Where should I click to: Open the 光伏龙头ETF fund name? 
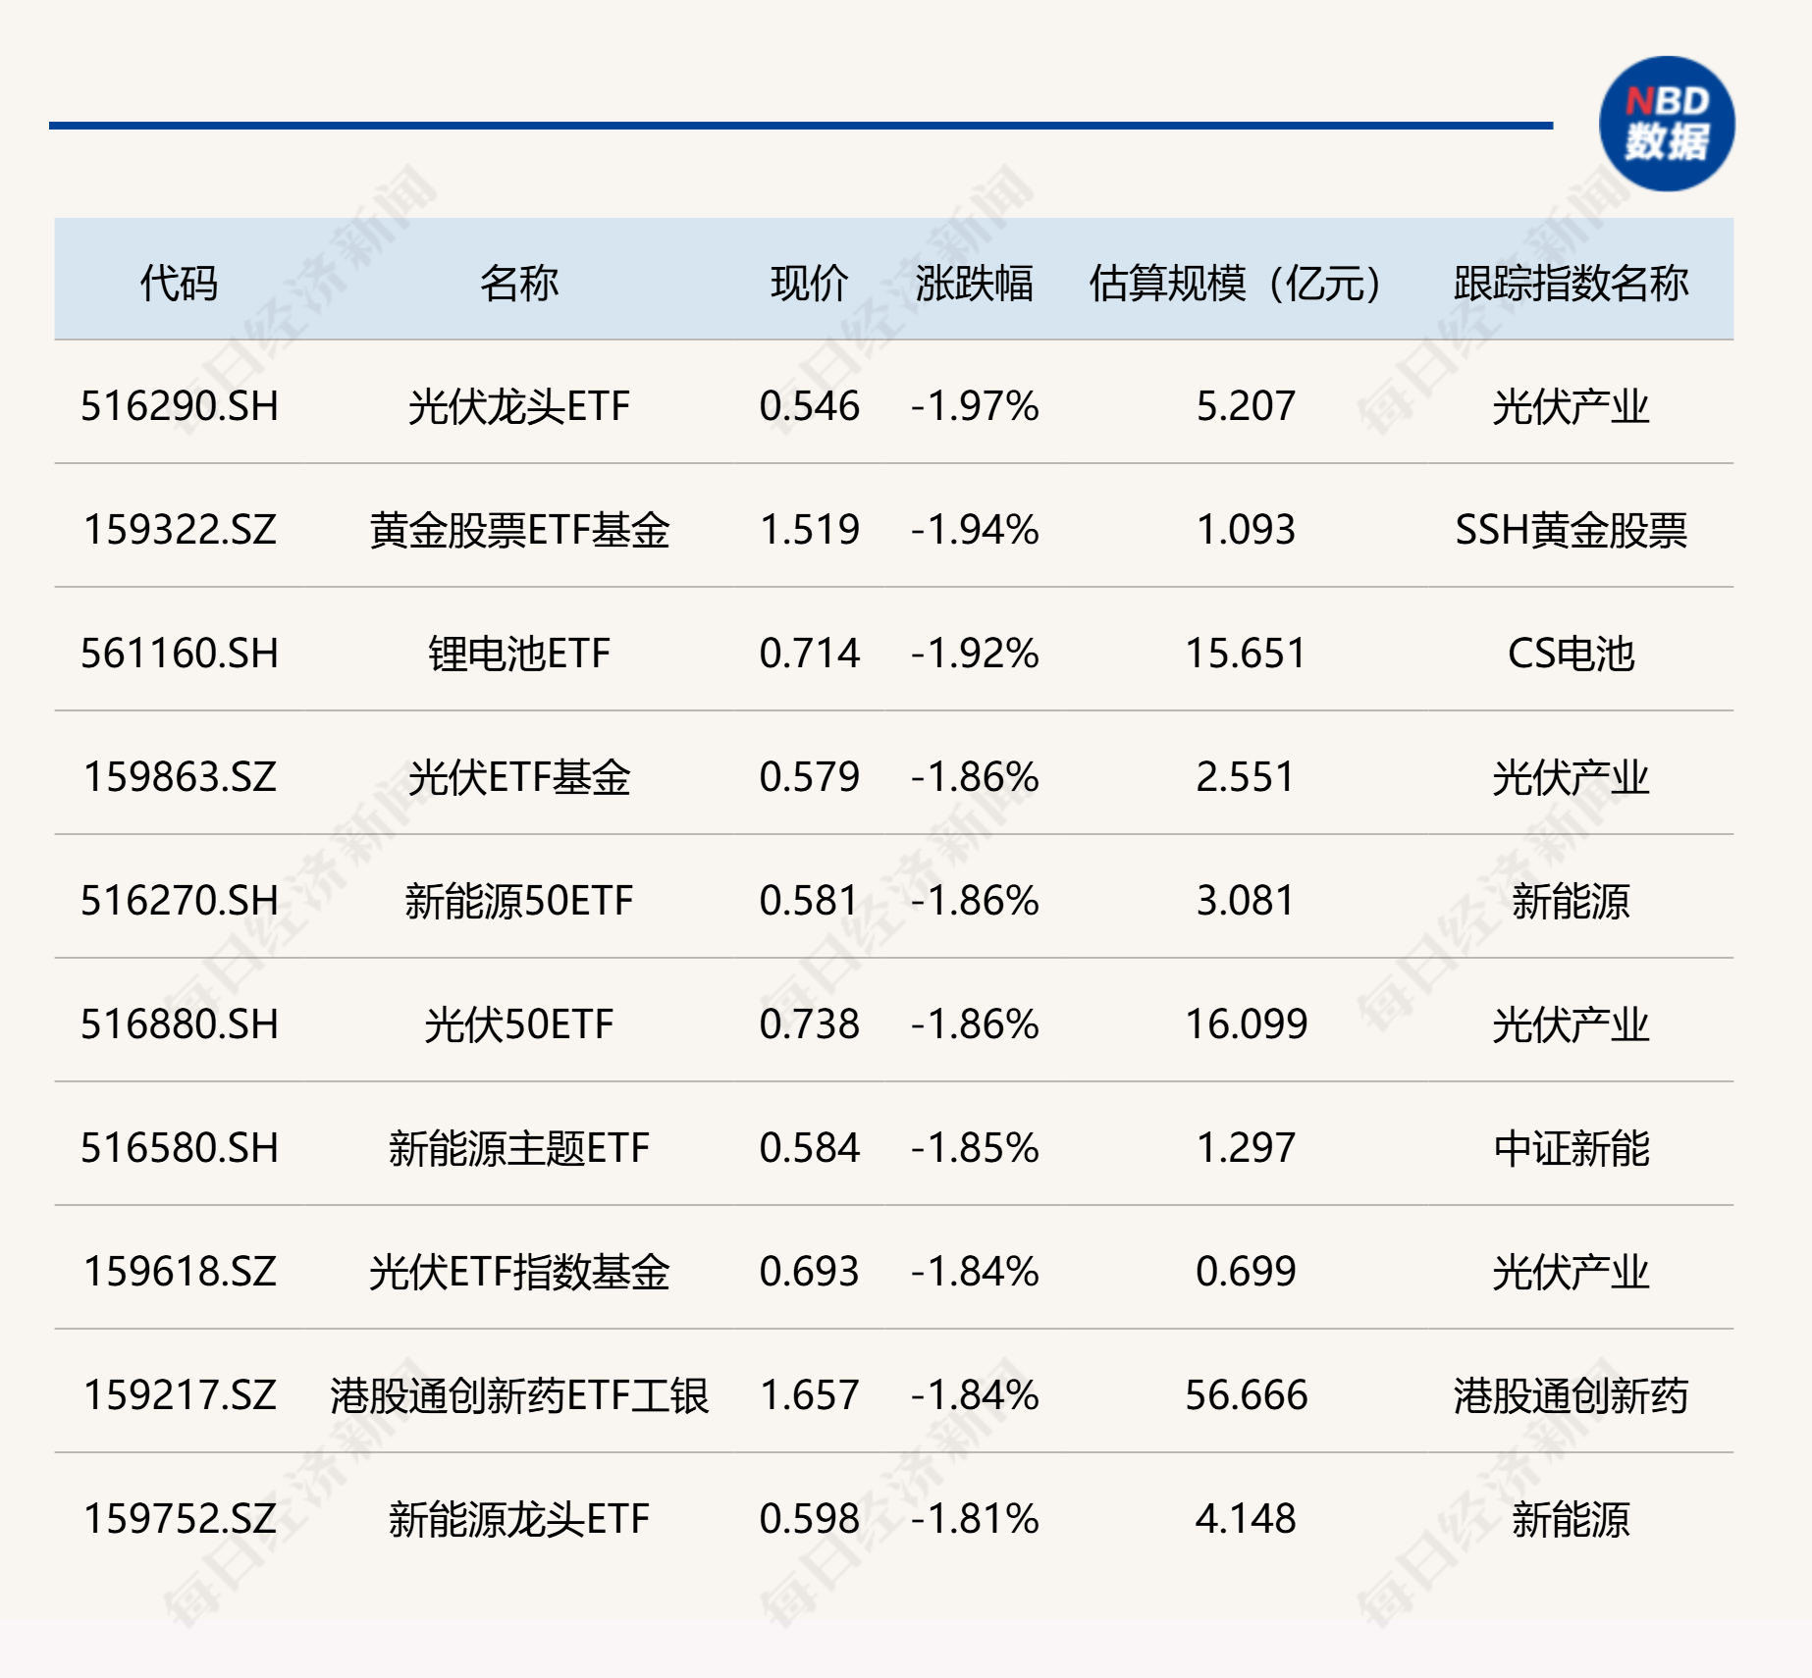click(x=518, y=406)
